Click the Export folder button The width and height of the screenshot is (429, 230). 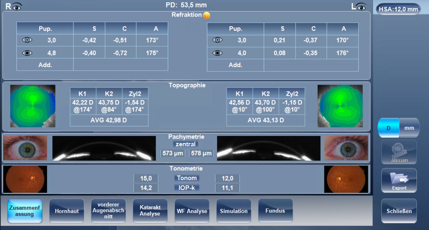point(399,180)
